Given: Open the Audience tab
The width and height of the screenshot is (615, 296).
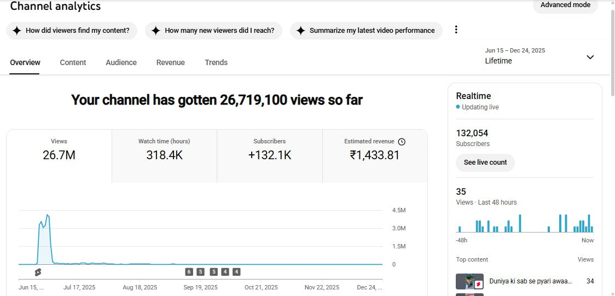Looking at the screenshot, I should (x=121, y=62).
